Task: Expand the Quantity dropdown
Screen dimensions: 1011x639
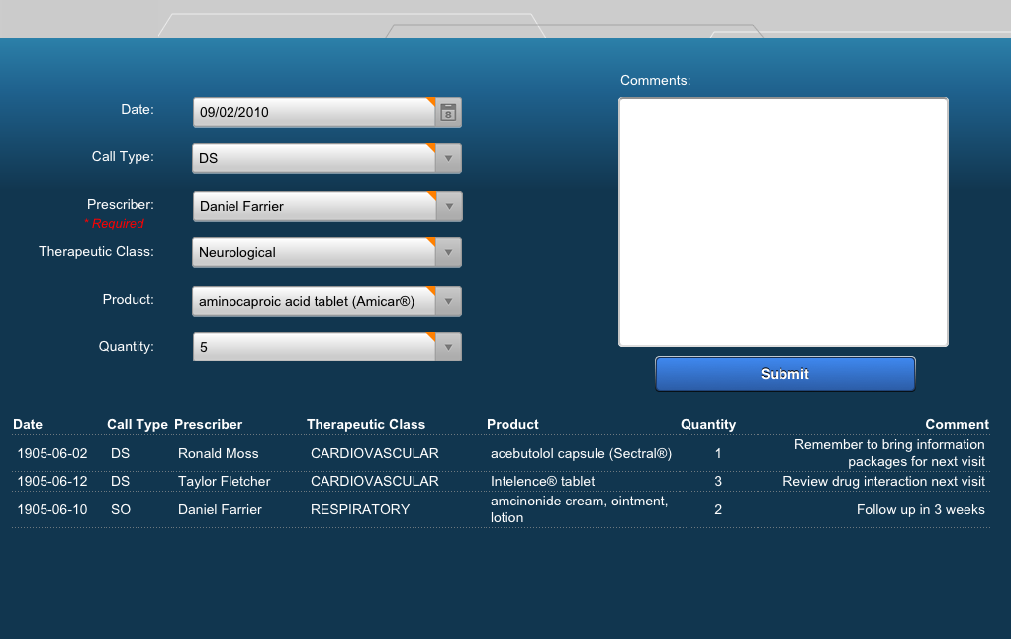Action: pos(448,348)
